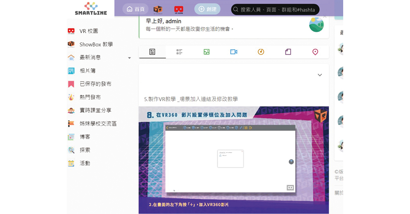Go to 首頁 home button
410x214 pixels.
pos(135,9)
